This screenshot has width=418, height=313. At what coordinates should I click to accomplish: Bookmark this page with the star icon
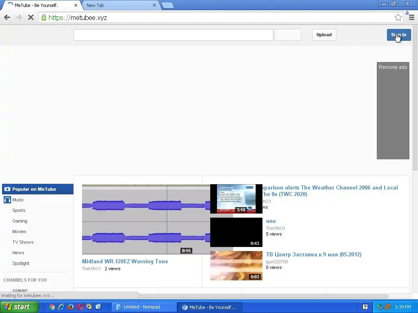point(398,18)
